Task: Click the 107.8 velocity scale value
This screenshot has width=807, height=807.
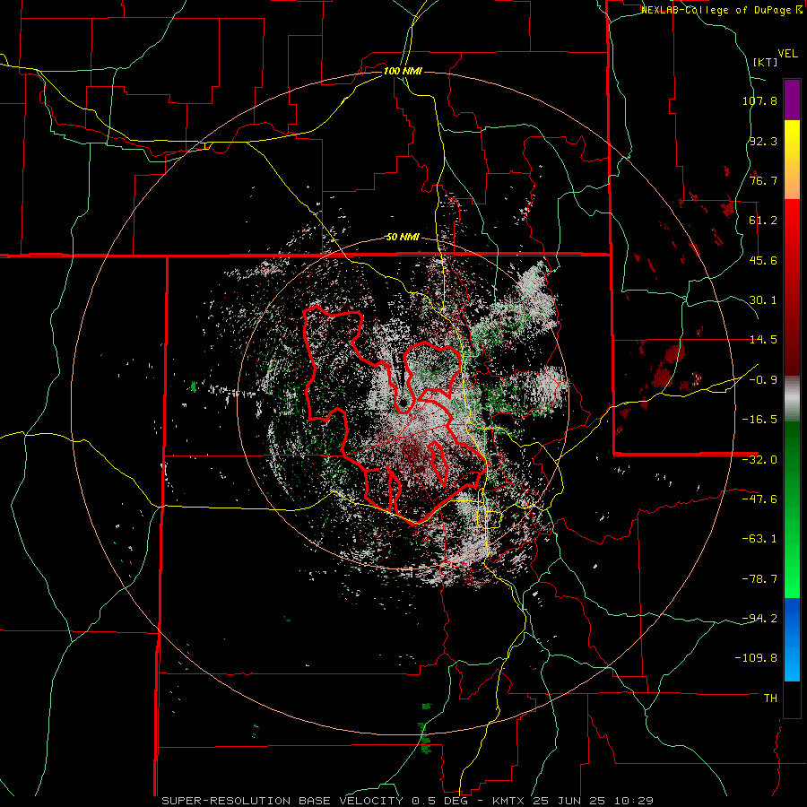Action: point(759,100)
